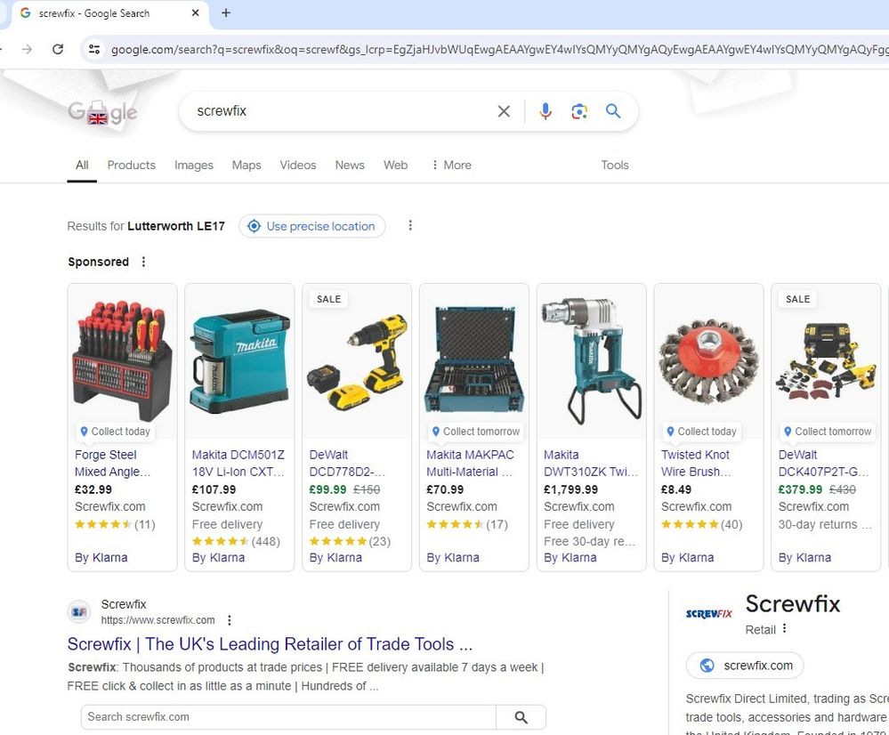Click the Search screwfix.com input field
889x735 pixels.
287,717
